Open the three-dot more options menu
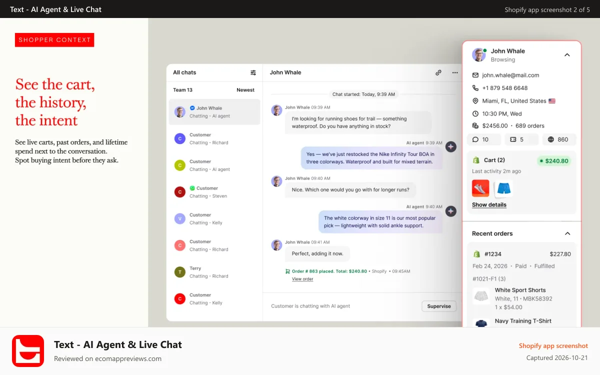 455,72
